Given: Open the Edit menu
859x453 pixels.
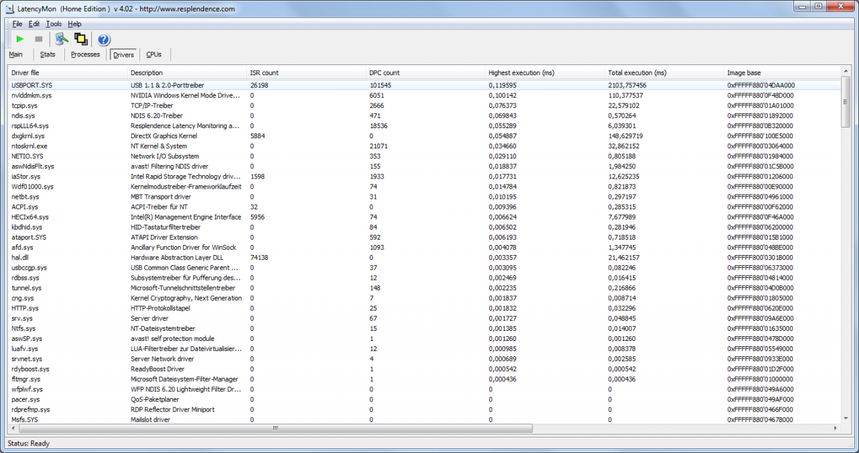Looking at the screenshot, I should pos(34,24).
